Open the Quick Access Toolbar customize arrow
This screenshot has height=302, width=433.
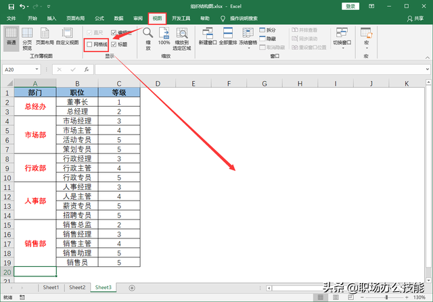click(x=49, y=6)
